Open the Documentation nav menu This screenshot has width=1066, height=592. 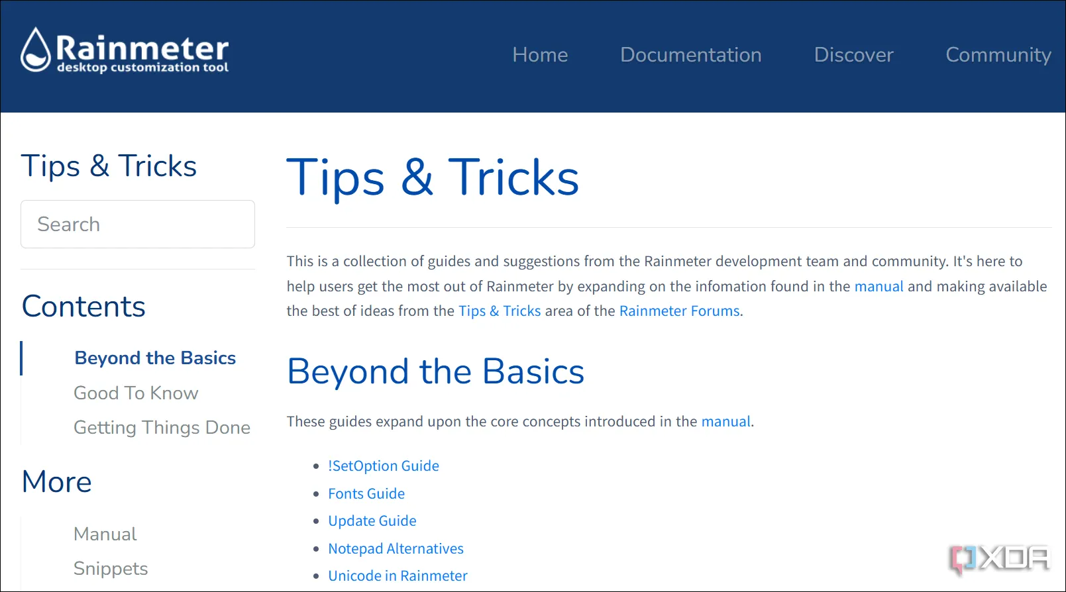pos(690,55)
